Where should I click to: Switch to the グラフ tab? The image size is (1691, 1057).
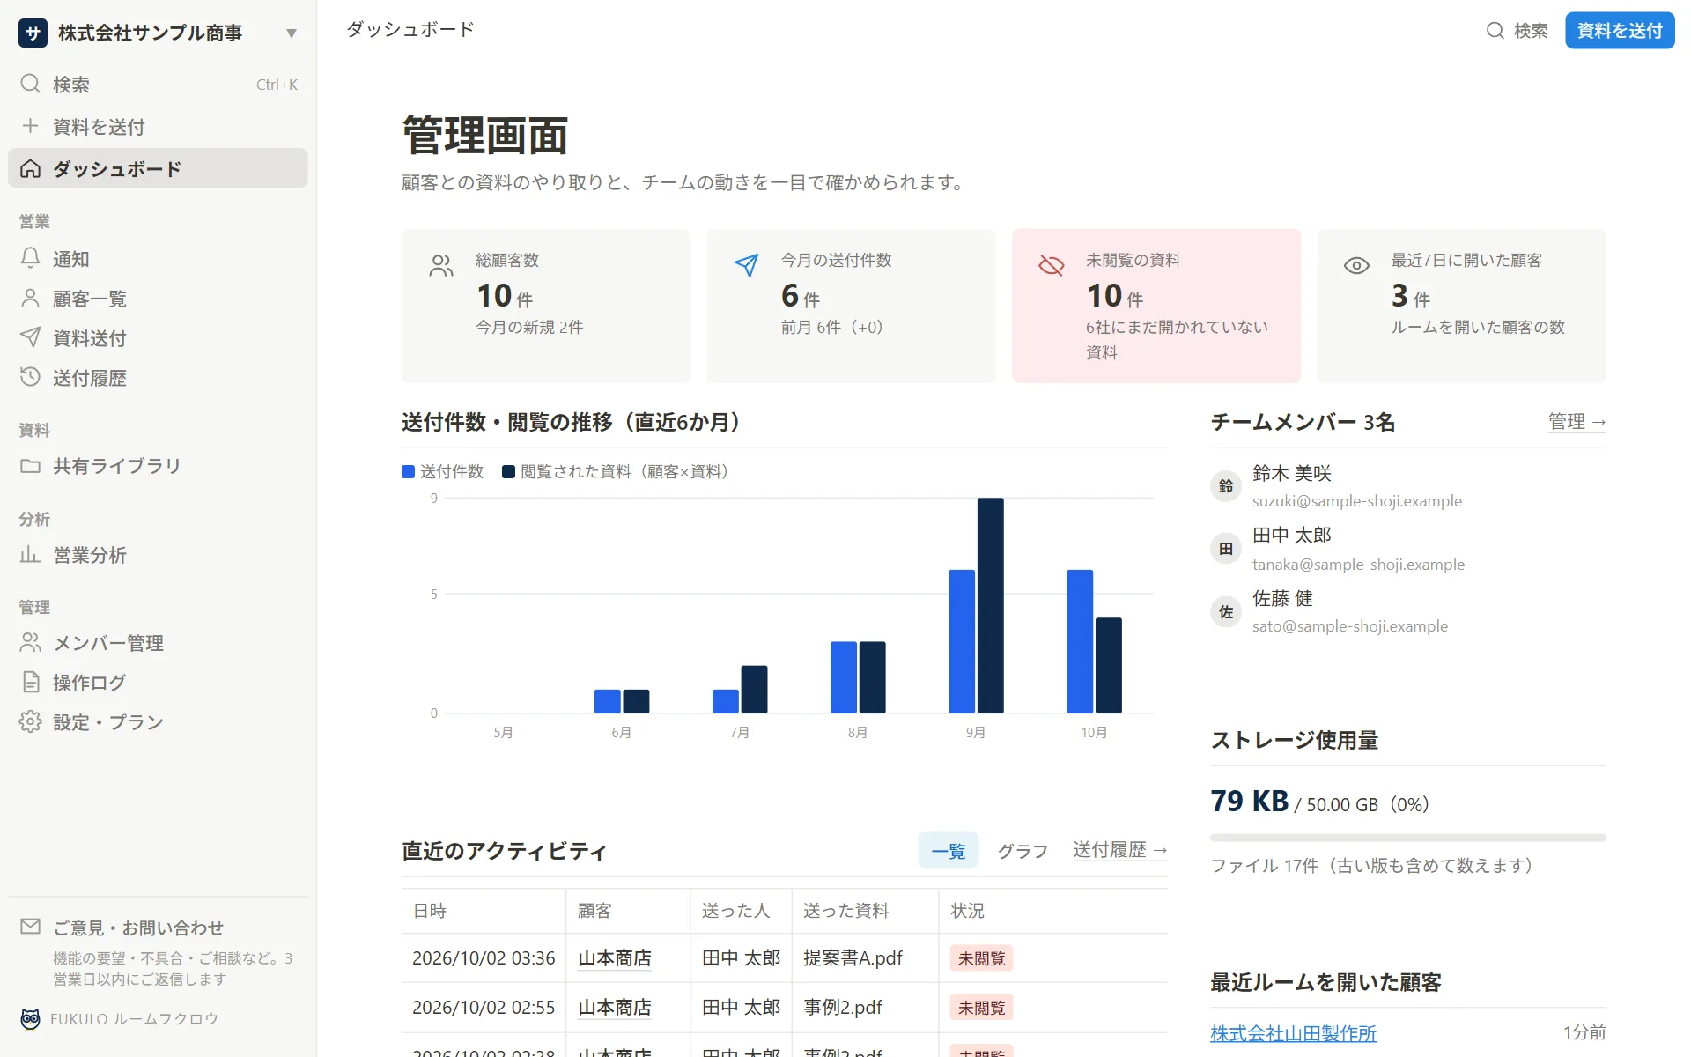pyautogui.click(x=1023, y=851)
